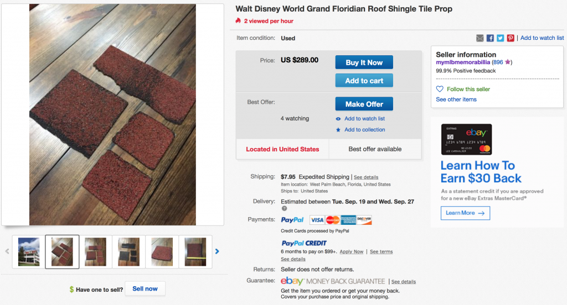Click the Add to cart button
567x305 pixels.
tap(364, 81)
